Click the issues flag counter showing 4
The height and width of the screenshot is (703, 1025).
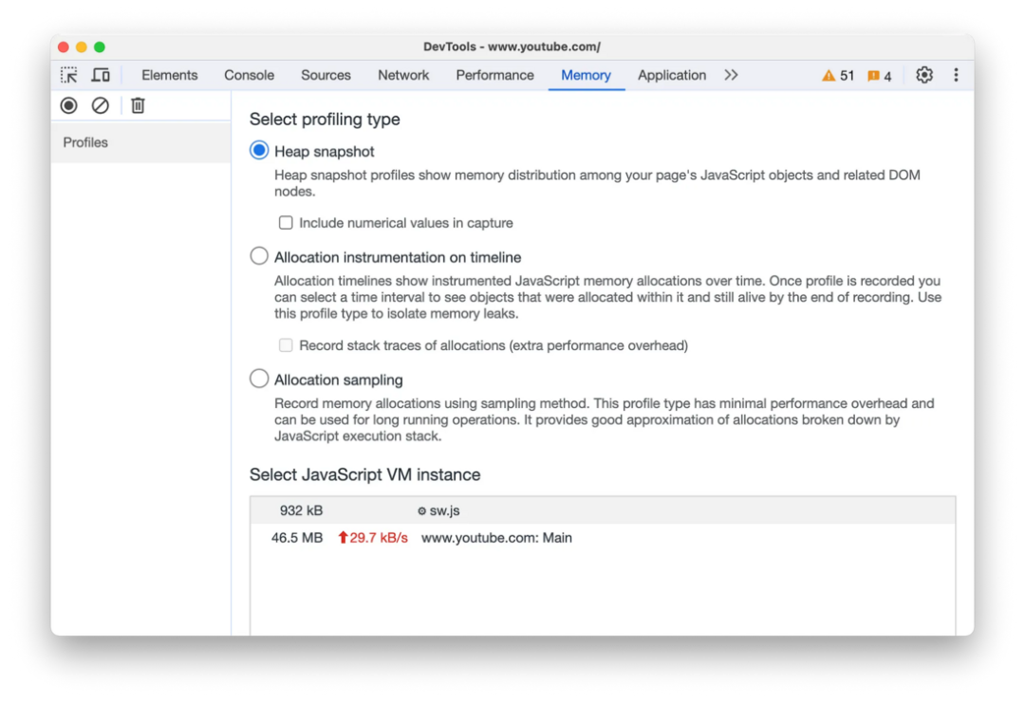click(x=879, y=76)
